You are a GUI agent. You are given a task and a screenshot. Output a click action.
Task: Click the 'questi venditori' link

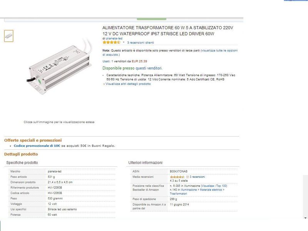tap(146, 68)
